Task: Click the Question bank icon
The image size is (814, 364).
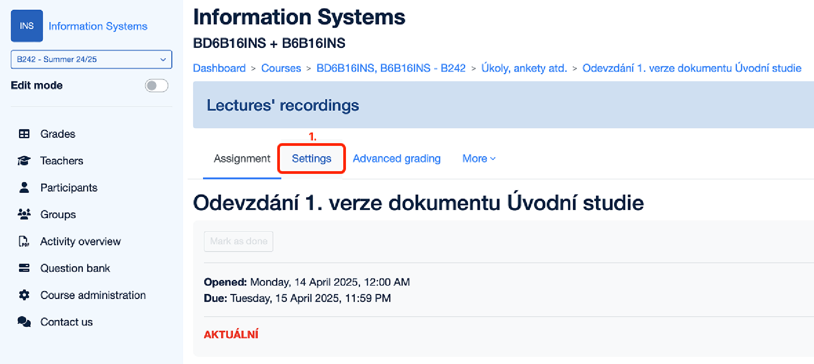Action: pyautogui.click(x=24, y=268)
